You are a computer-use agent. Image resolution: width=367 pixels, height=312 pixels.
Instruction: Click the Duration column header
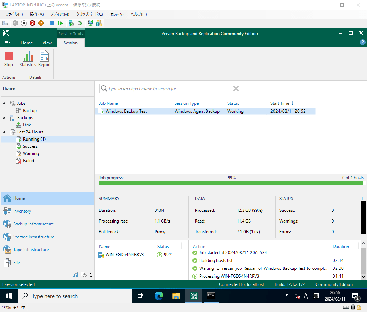click(341, 247)
